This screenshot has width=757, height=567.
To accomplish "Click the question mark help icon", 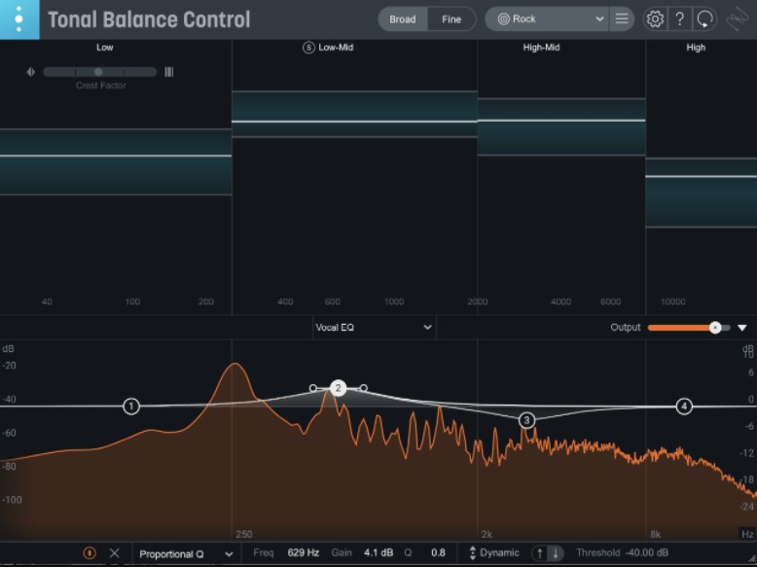I will click(x=680, y=19).
